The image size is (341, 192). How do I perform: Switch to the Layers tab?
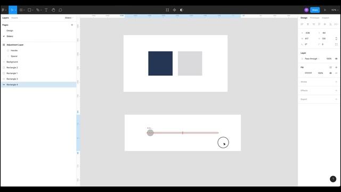click(5, 18)
